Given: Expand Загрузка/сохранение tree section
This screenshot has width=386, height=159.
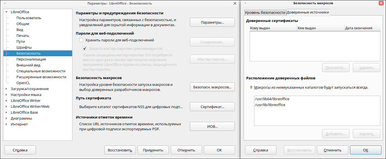Looking at the screenshot, I should click(7, 89).
